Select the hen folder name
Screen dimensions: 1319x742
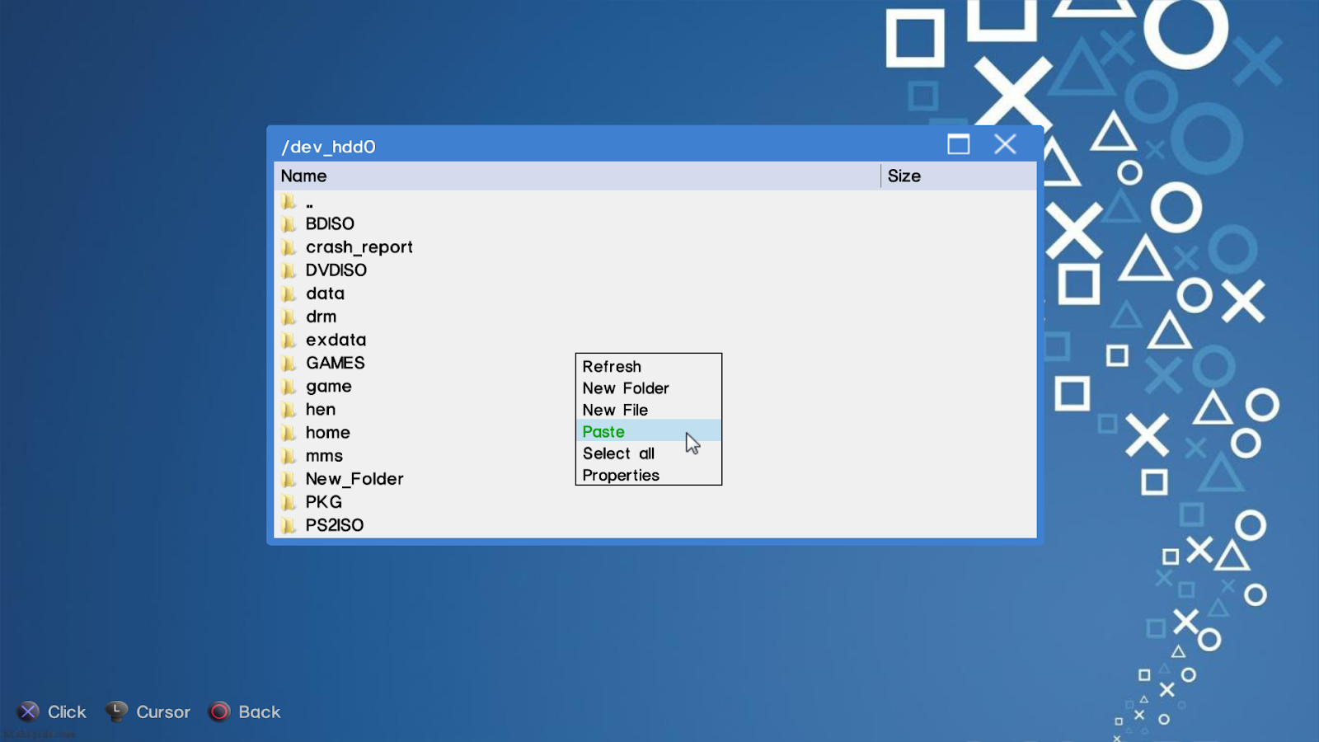pos(321,409)
